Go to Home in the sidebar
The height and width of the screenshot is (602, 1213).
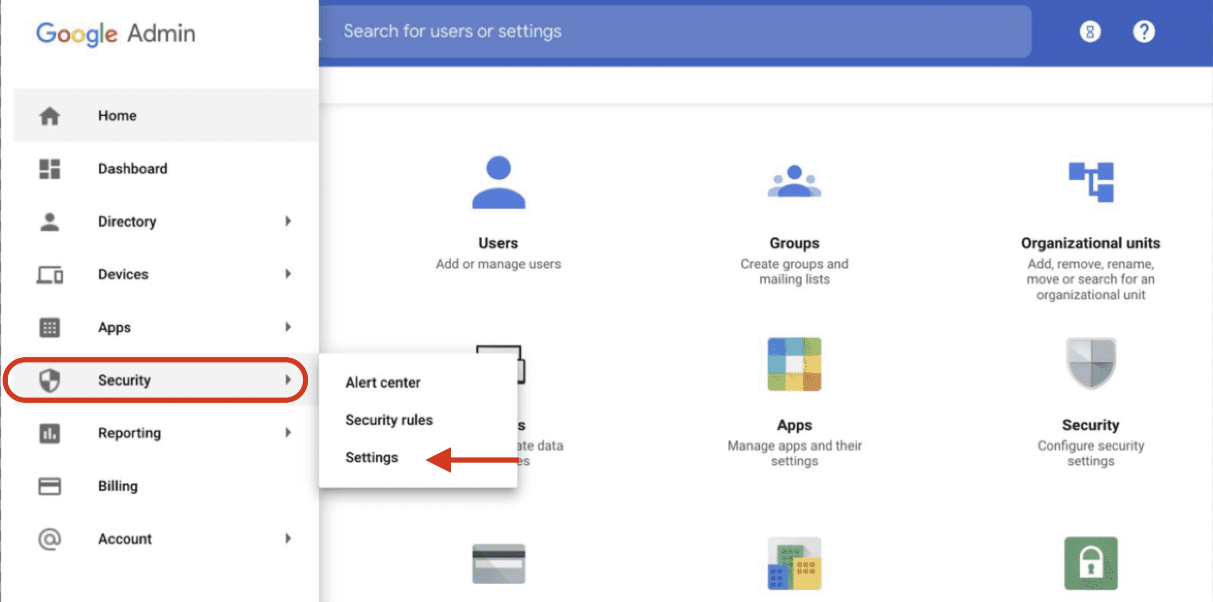(166, 116)
